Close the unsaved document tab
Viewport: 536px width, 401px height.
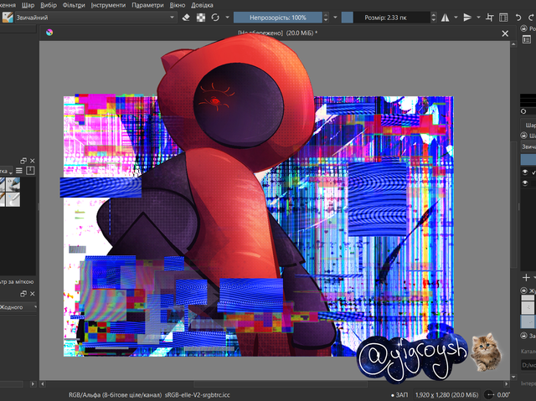pyautogui.click(x=505, y=33)
